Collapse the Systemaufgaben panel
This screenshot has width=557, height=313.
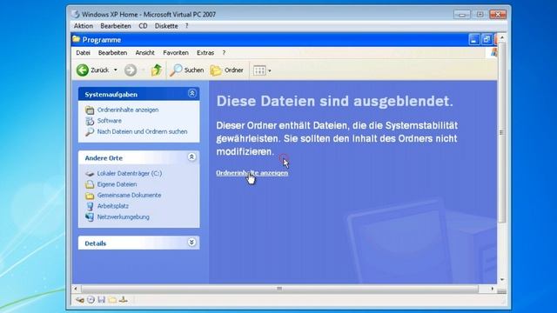coord(191,93)
